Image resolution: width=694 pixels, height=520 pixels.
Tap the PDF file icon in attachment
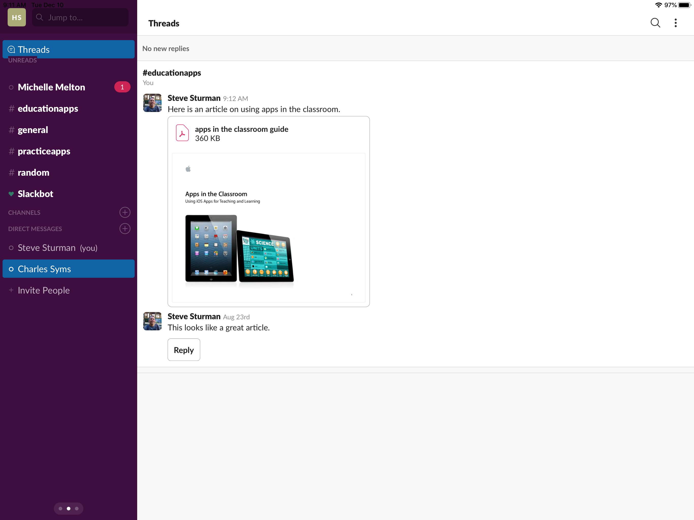point(182,133)
